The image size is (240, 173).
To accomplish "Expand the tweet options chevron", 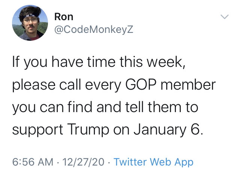I will tap(225, 16).
